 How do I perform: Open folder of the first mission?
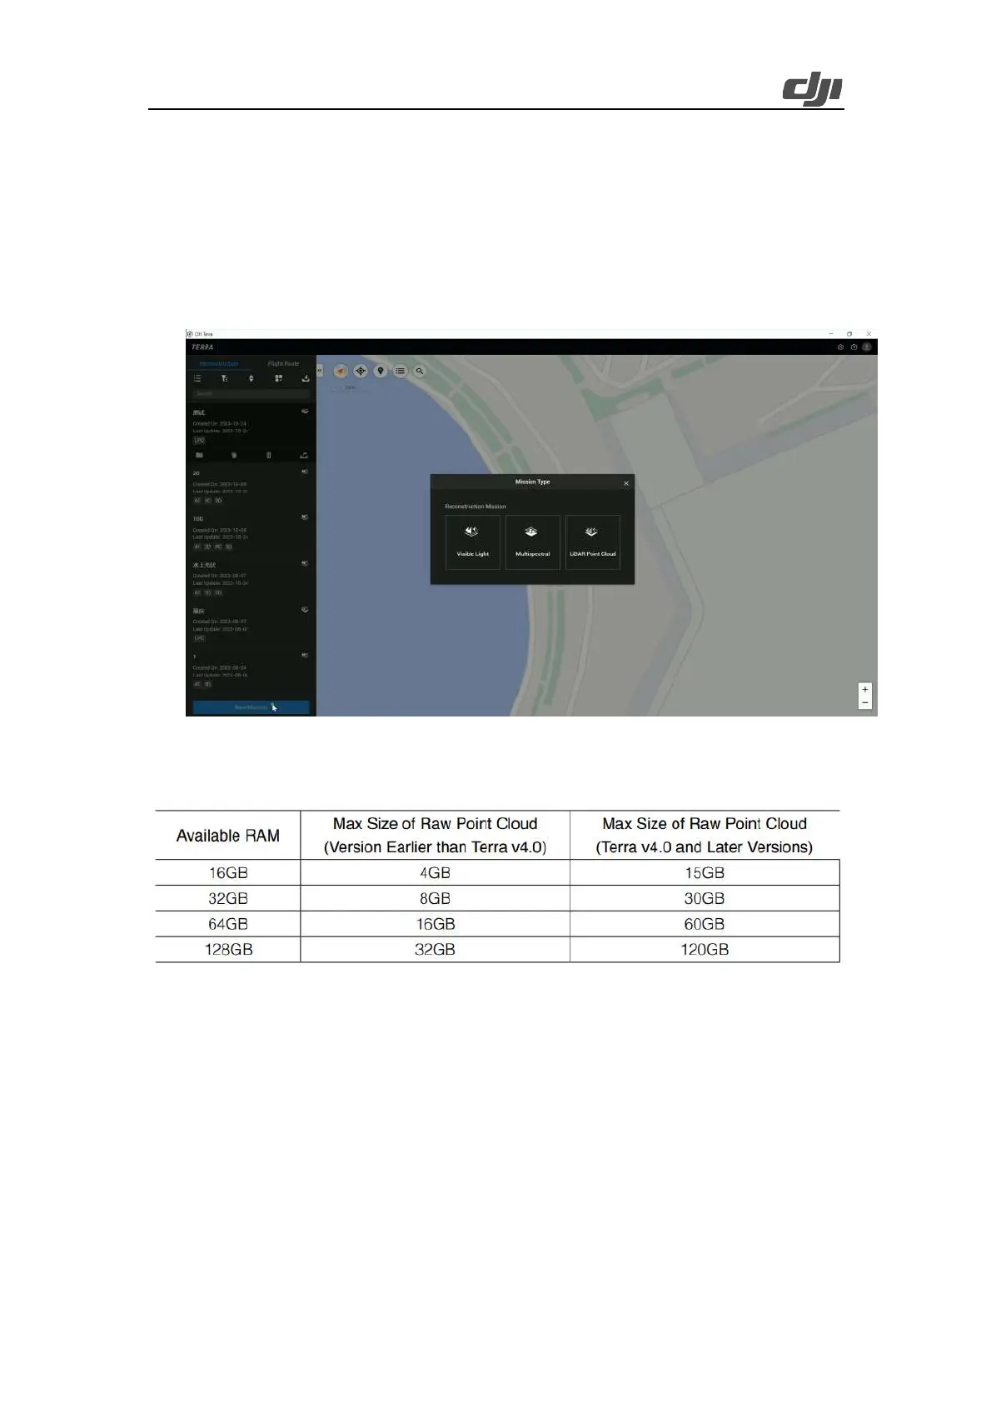point(199,456)
